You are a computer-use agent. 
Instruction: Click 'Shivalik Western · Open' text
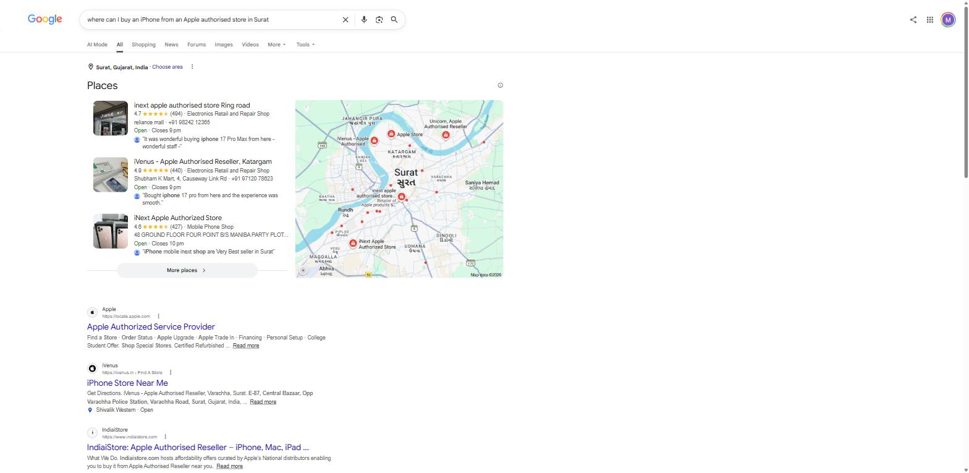click(124, 410)
